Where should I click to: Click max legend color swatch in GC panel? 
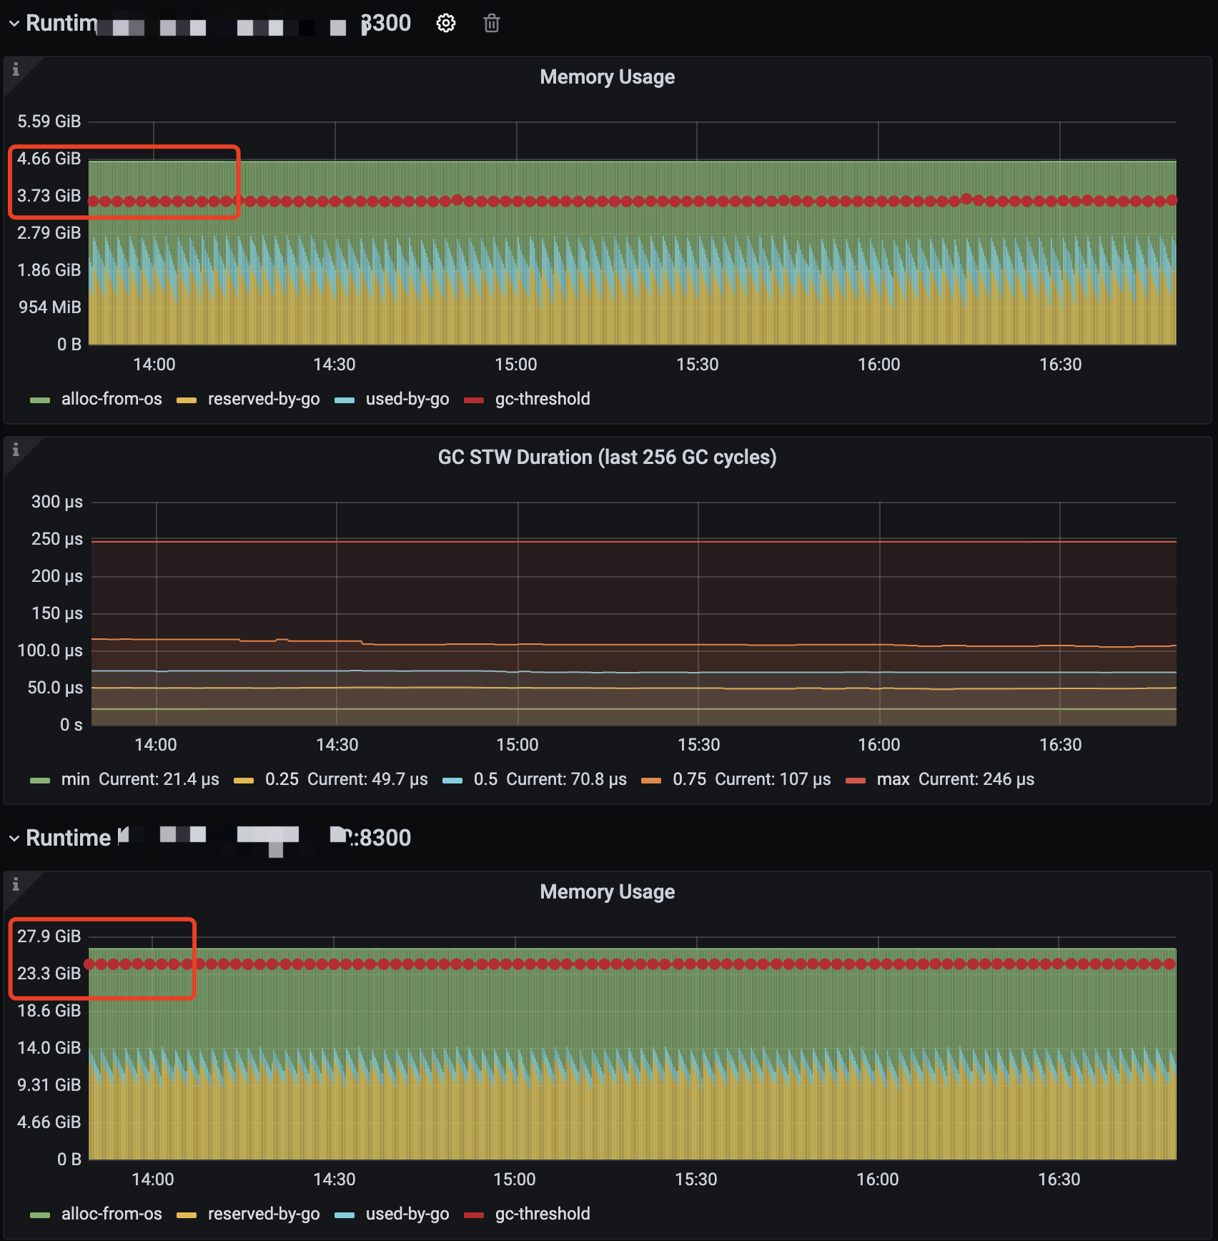coord(856,780)
